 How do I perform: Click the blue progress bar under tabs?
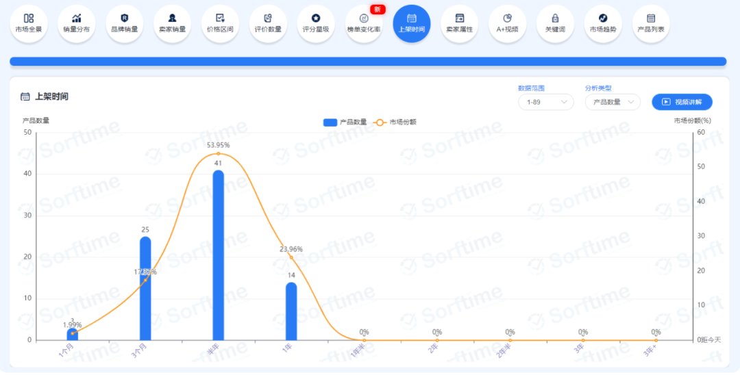pos(368,61)
